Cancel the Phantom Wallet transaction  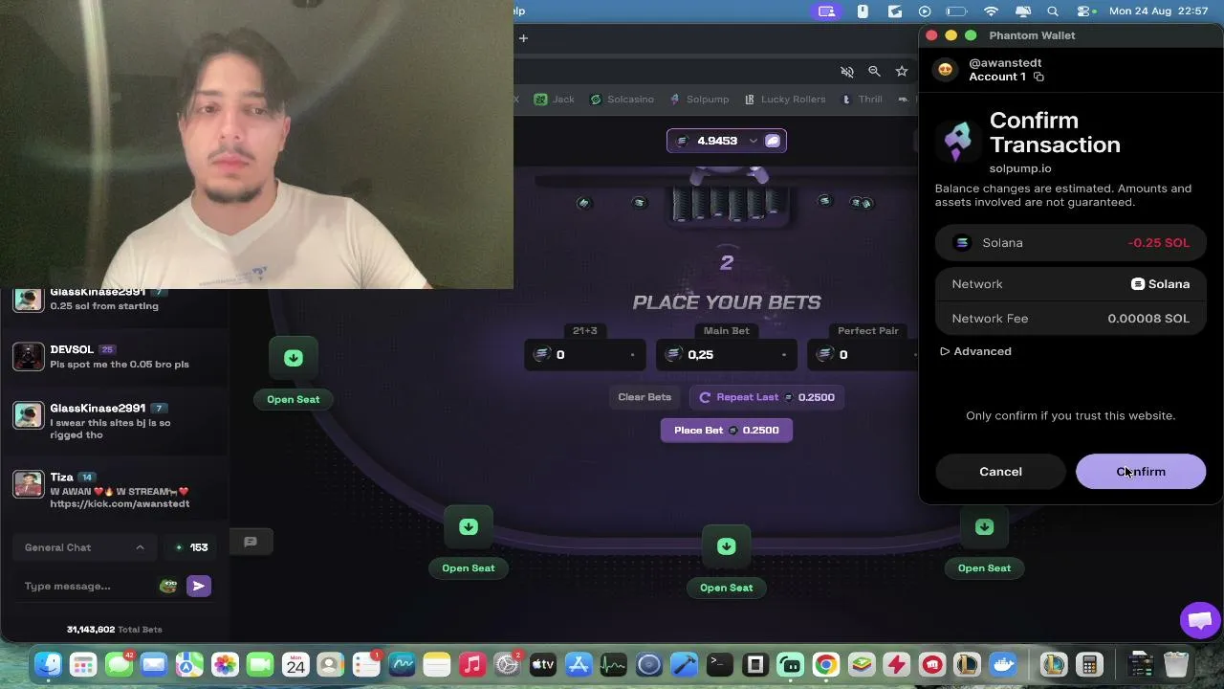tap(1000, 472)
